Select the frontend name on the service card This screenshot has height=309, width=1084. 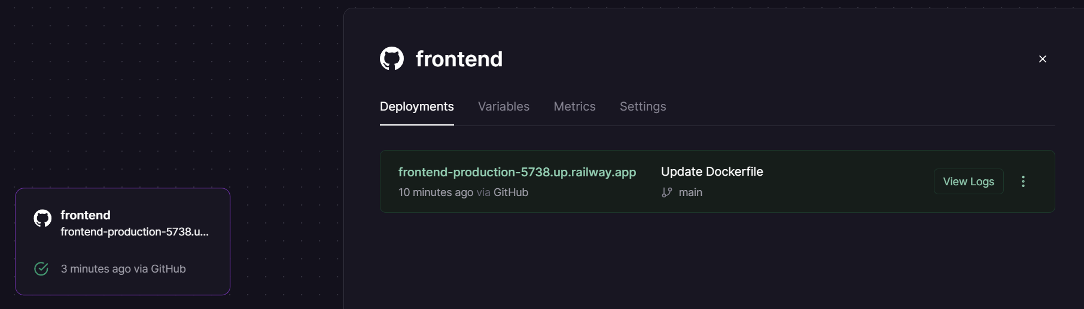[x=86, y=215]
